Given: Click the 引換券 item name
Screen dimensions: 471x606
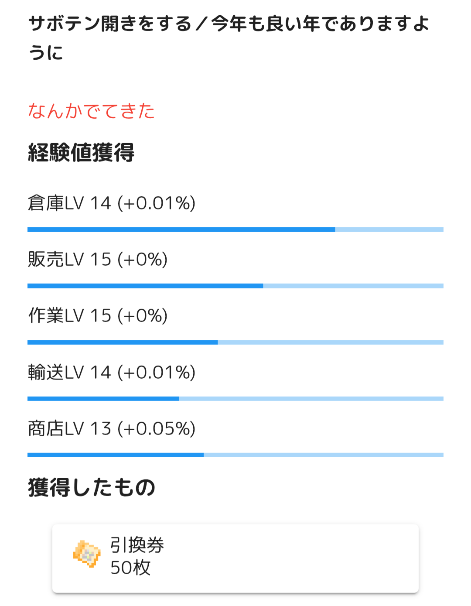Looking at the screenshot, I should (137, 545).
